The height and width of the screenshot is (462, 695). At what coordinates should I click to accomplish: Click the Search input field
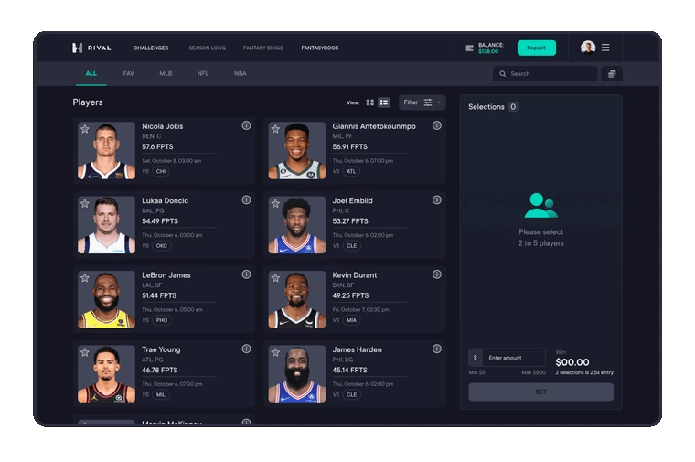pyautogui.click(x=545, y=73)
